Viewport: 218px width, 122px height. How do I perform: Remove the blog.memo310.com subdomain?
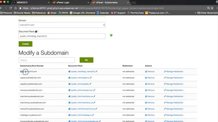(x=150, y=72)
